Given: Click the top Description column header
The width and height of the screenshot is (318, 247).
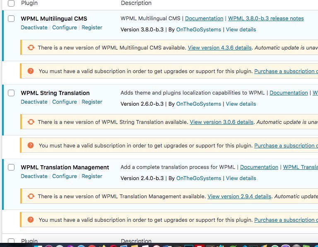Looking at the screenshot, I should pos(136,3).
